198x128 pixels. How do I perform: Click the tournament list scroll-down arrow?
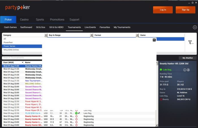click(157, 125)
